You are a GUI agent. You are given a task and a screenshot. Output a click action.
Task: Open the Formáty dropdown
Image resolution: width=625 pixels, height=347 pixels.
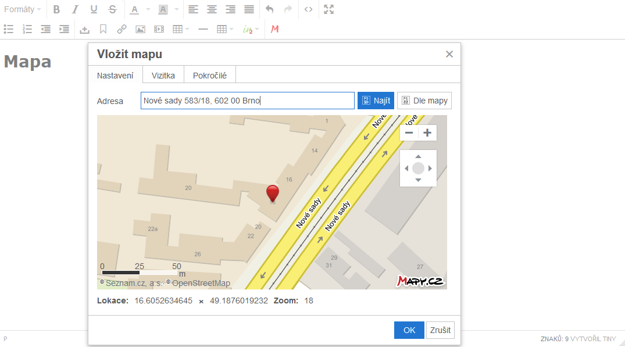[x=22, y=9]
